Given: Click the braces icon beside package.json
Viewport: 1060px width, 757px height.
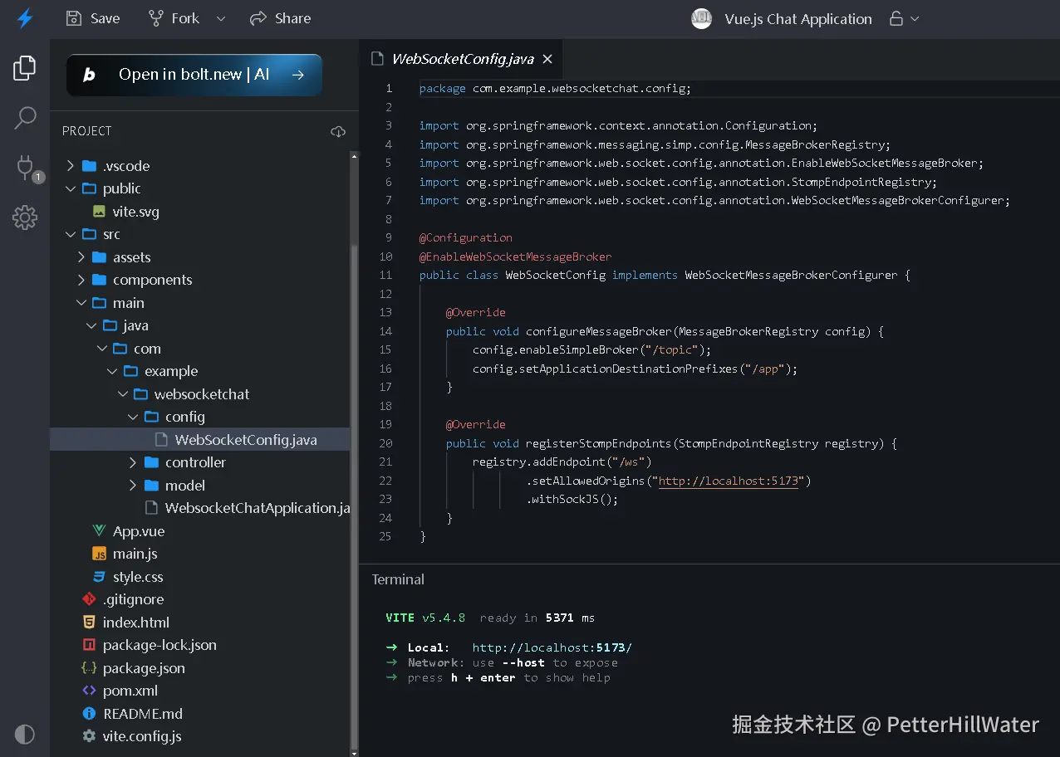Looking at the screenshot, I should click(x=89, y=668).
